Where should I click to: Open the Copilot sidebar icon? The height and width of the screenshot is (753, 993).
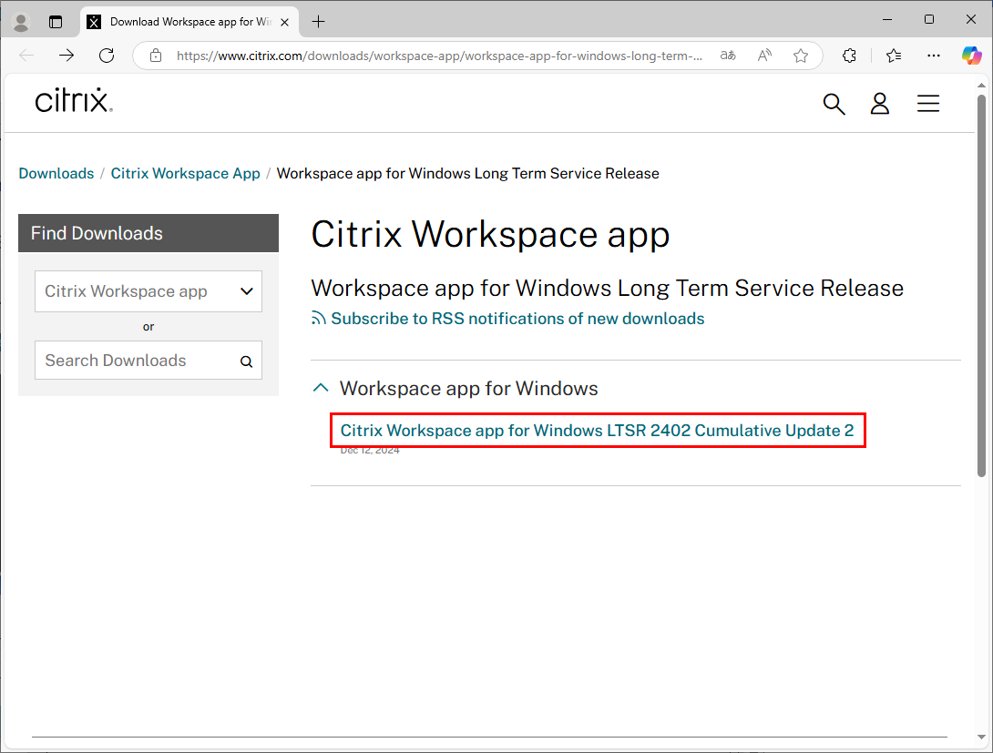pos(971,56)
